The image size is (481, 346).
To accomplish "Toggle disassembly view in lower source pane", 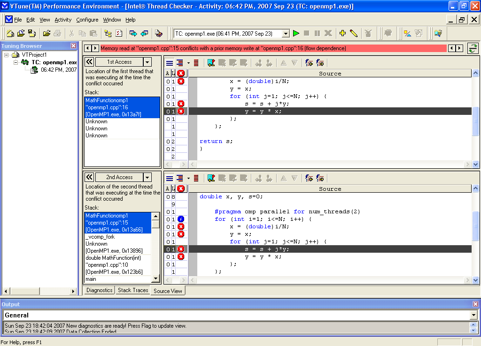I will click(x=196, y=178).
